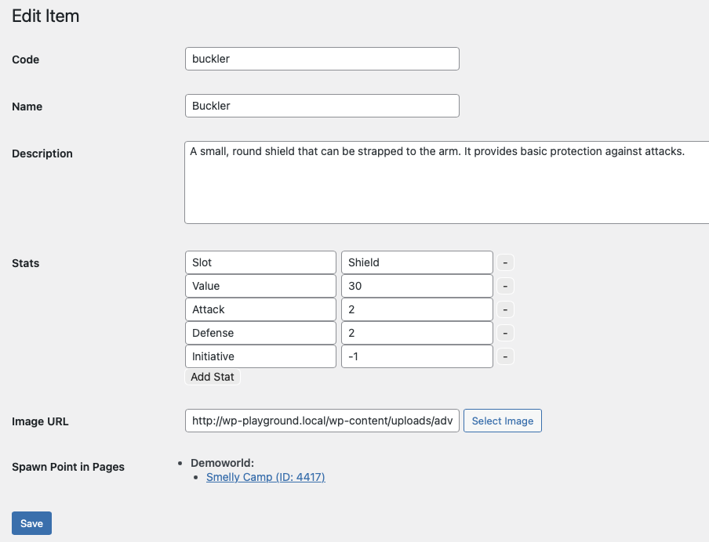Remove the Value stat row
Screen dimensions: 709x542
click(x=506, y=286)
